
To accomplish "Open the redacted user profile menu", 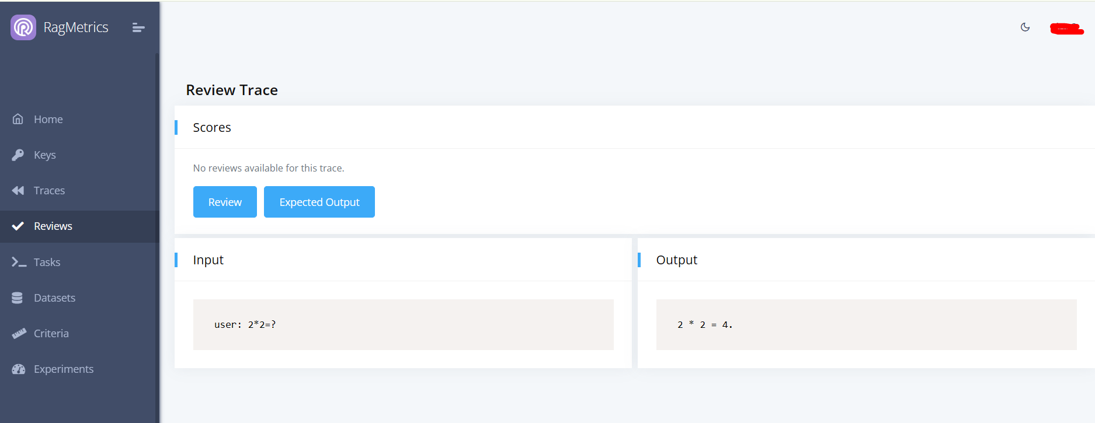I will pyautogui.click(x=1066, y=28).
